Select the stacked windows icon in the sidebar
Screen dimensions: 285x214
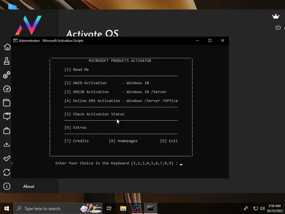pyautogui.click(x=7, y=103)
